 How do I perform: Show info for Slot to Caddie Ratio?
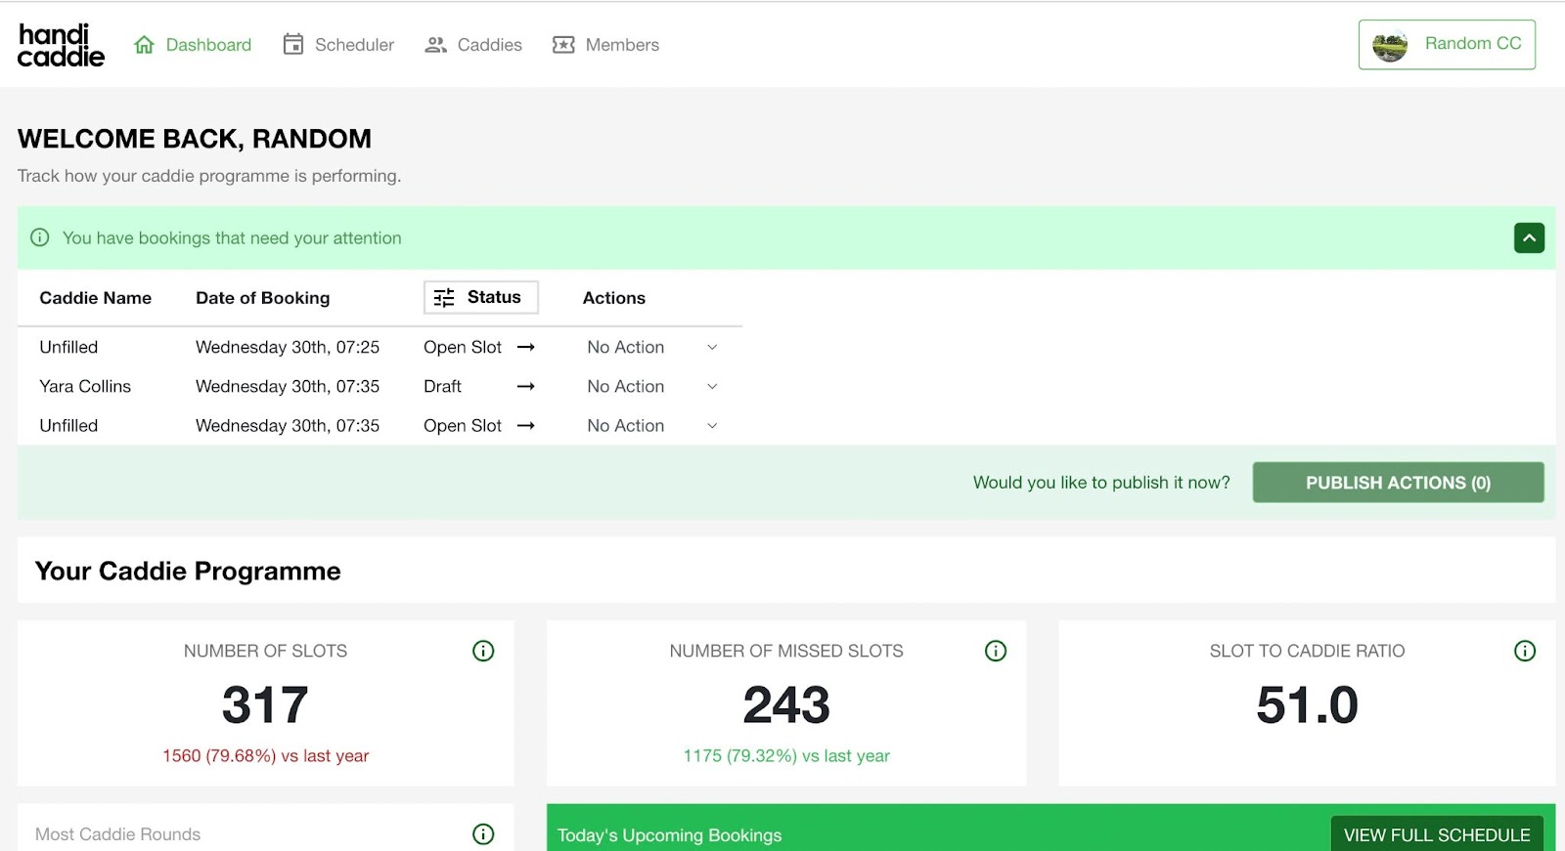click(1525, 651)
